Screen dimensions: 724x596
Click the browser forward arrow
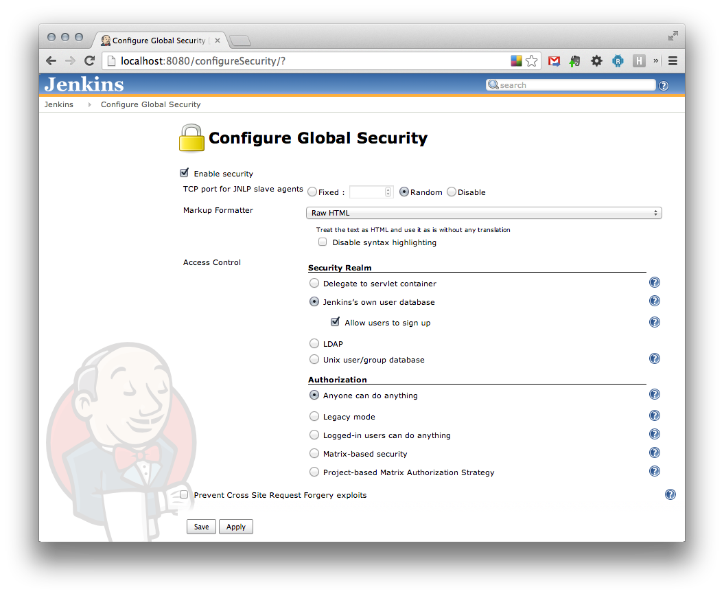point(70,60)
